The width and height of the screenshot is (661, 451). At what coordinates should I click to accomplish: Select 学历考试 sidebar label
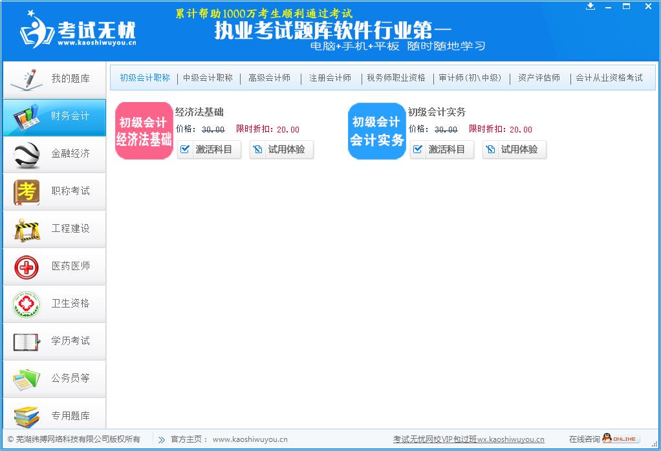click(x=70, y=341)
